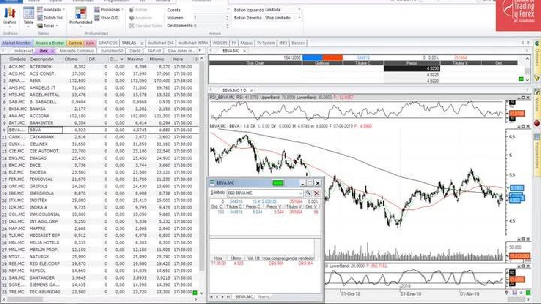Sort by the Hora column header
Viewport: 541px width, 304px height.
point(182,60)
